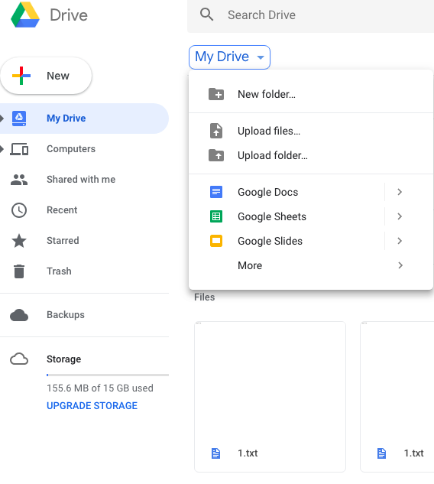Click the Files section heading

(x=205, y=297)
